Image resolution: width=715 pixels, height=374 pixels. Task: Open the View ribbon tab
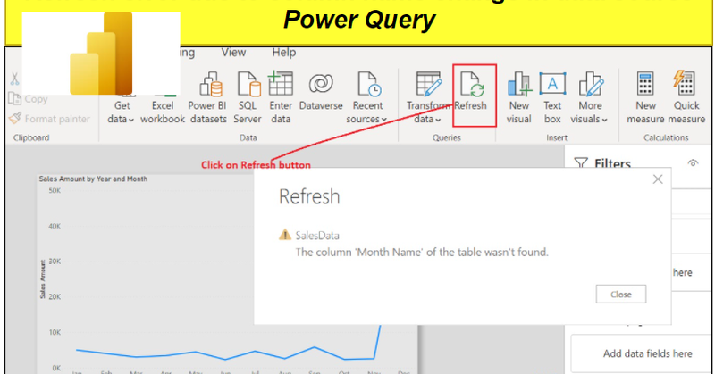tap(233, 53)
